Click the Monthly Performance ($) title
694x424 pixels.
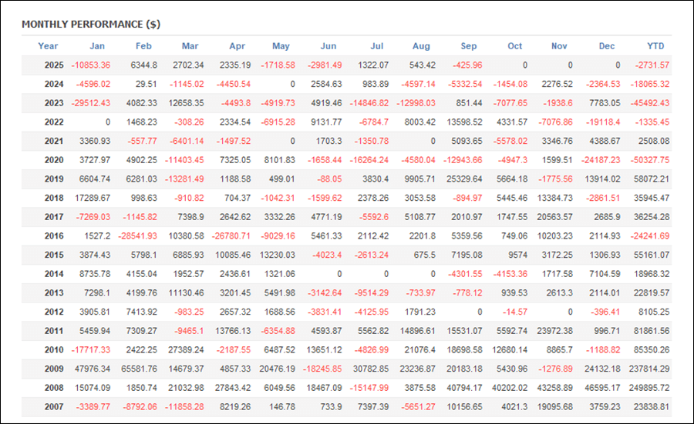(x=91, y=24)
